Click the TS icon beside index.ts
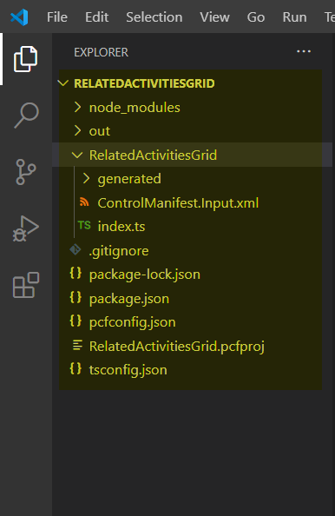Viewport: 335px width, 516px height. click(84, 225)
